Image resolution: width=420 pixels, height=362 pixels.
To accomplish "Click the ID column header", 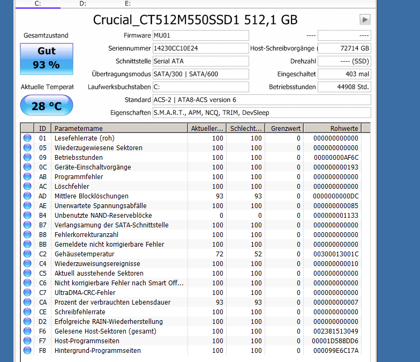I will [43, 129].
